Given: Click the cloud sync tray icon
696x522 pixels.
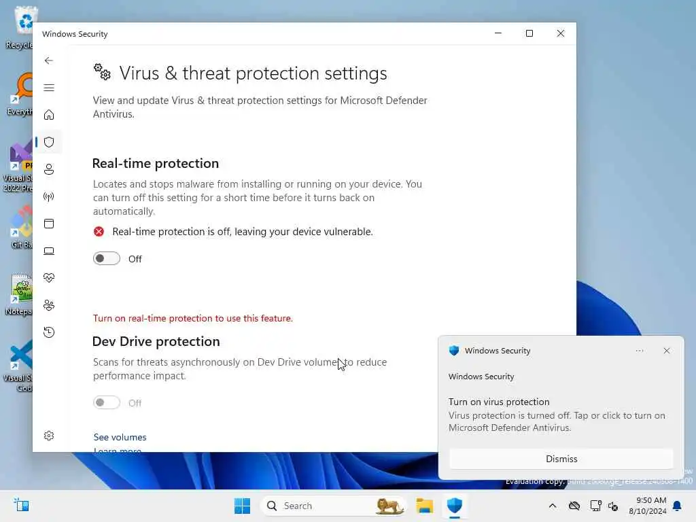Looking at the screenshot, I should 574,506.
